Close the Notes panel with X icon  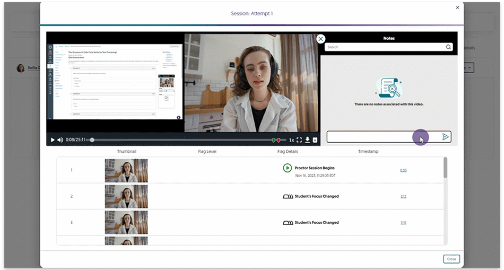(320, 39)
